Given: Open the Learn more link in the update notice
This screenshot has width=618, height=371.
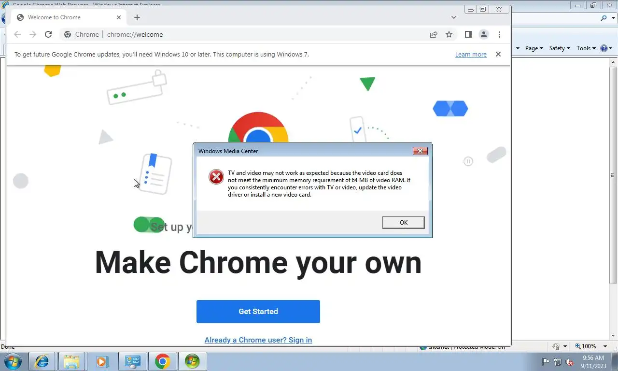Looking at the screenshot, I should pos(471,55).
